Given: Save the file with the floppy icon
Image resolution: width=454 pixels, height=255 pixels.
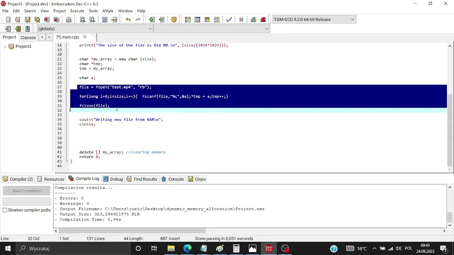Looking at the screenshot, I should (27, 19).
